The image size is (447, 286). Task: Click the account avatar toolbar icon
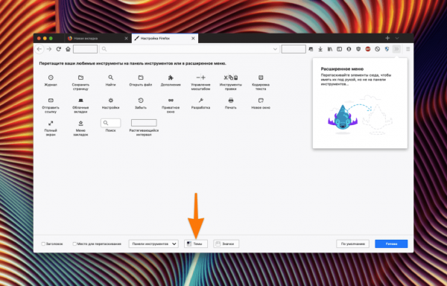(349, 49)
